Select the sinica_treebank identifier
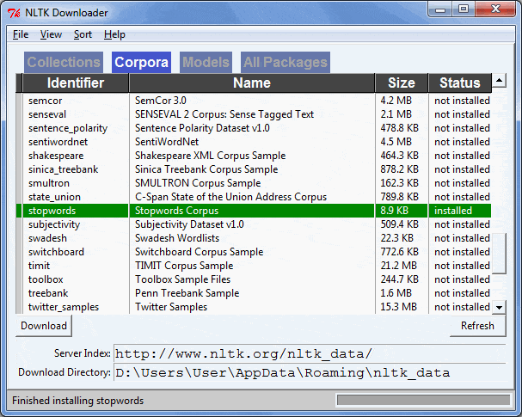This screenshot has width=522, height=417. 64,169
